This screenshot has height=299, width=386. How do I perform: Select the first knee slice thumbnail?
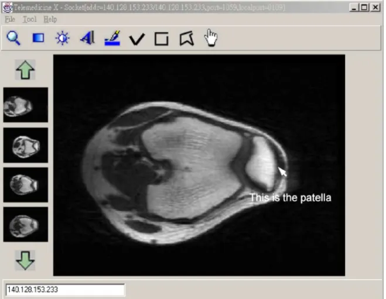(x=26, y=105)
